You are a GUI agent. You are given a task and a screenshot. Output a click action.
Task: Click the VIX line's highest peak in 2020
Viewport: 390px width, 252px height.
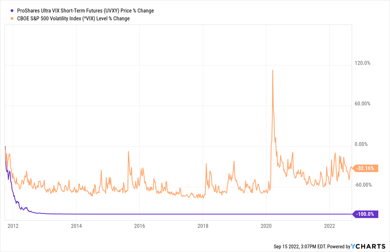point(272,70)
